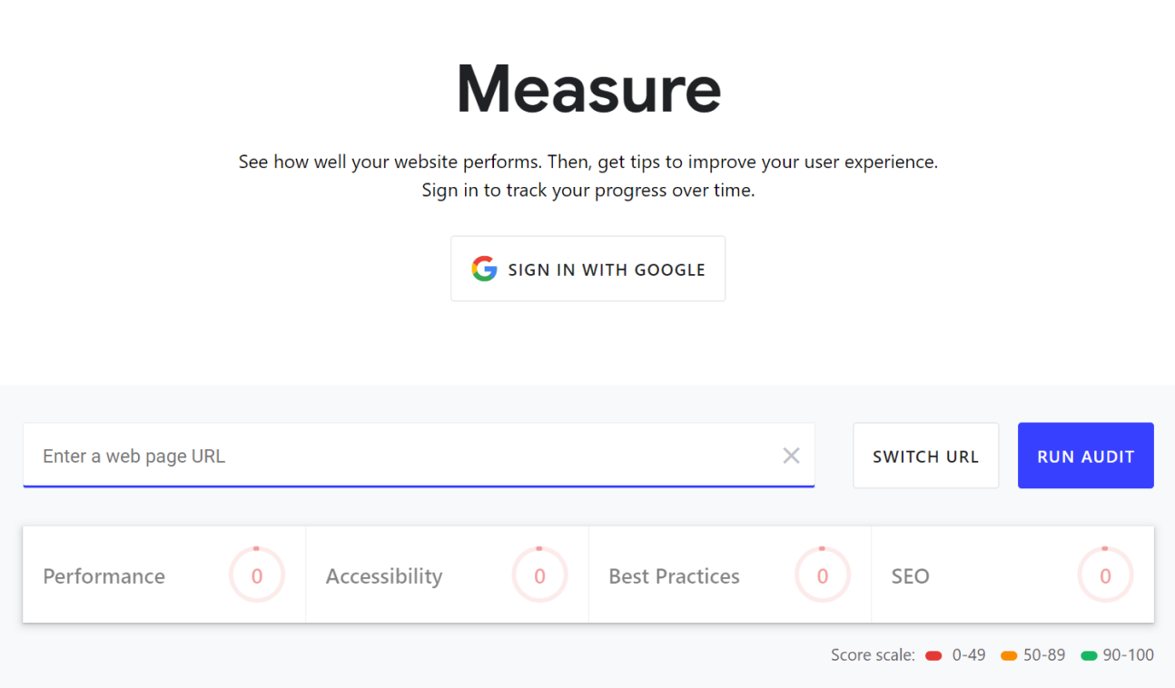1175x688 pixels.
Task: Choose the SEO category label
Action: click(910, 576)
